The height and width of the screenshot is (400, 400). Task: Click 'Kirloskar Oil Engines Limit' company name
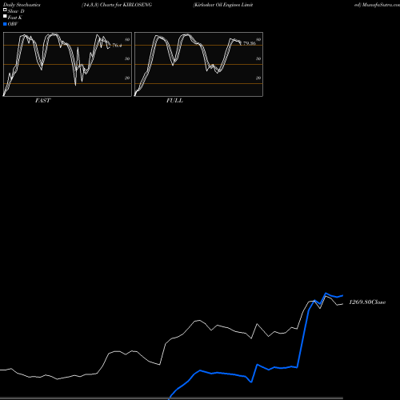(223, 5)
